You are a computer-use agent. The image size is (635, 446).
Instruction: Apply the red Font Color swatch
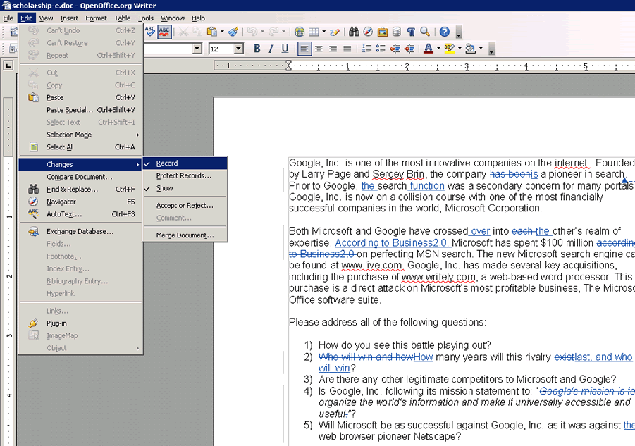tap(429, 49)
